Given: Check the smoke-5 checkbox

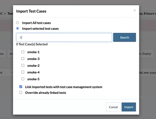Looking at the screenshot, I should pyautogui.click(x=23, y=79).
